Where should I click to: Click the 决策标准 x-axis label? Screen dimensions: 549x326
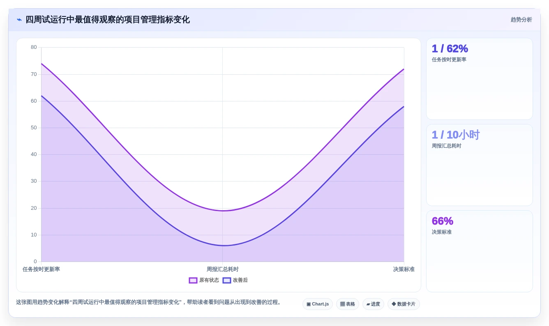404,269
